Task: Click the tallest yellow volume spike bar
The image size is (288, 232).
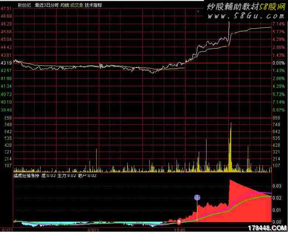Action: 231,147
